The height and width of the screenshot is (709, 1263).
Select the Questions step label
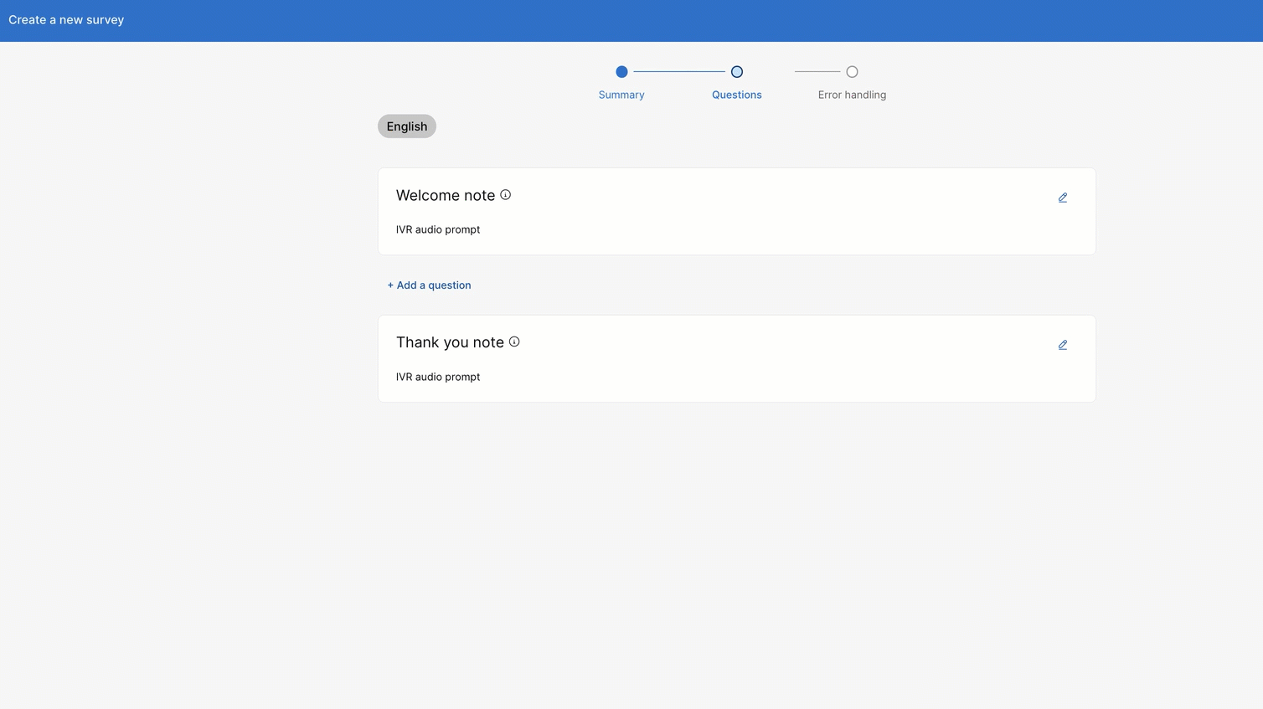pos(736,95)
